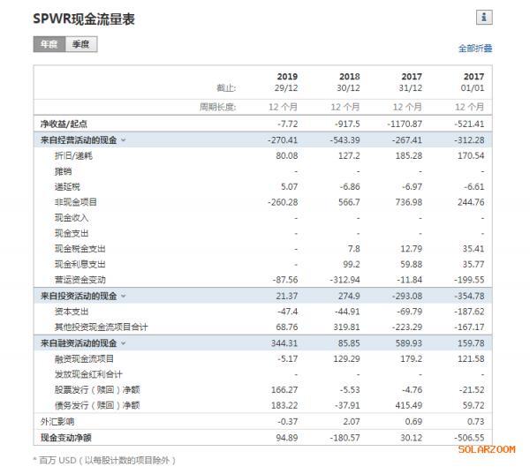This screenshot has width=530, height=474.
Task: Select the 现金支出 row label
Action: click(x=72, y=233)
